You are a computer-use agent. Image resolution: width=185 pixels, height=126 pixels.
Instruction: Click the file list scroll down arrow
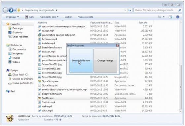click(x=181, y=111)
